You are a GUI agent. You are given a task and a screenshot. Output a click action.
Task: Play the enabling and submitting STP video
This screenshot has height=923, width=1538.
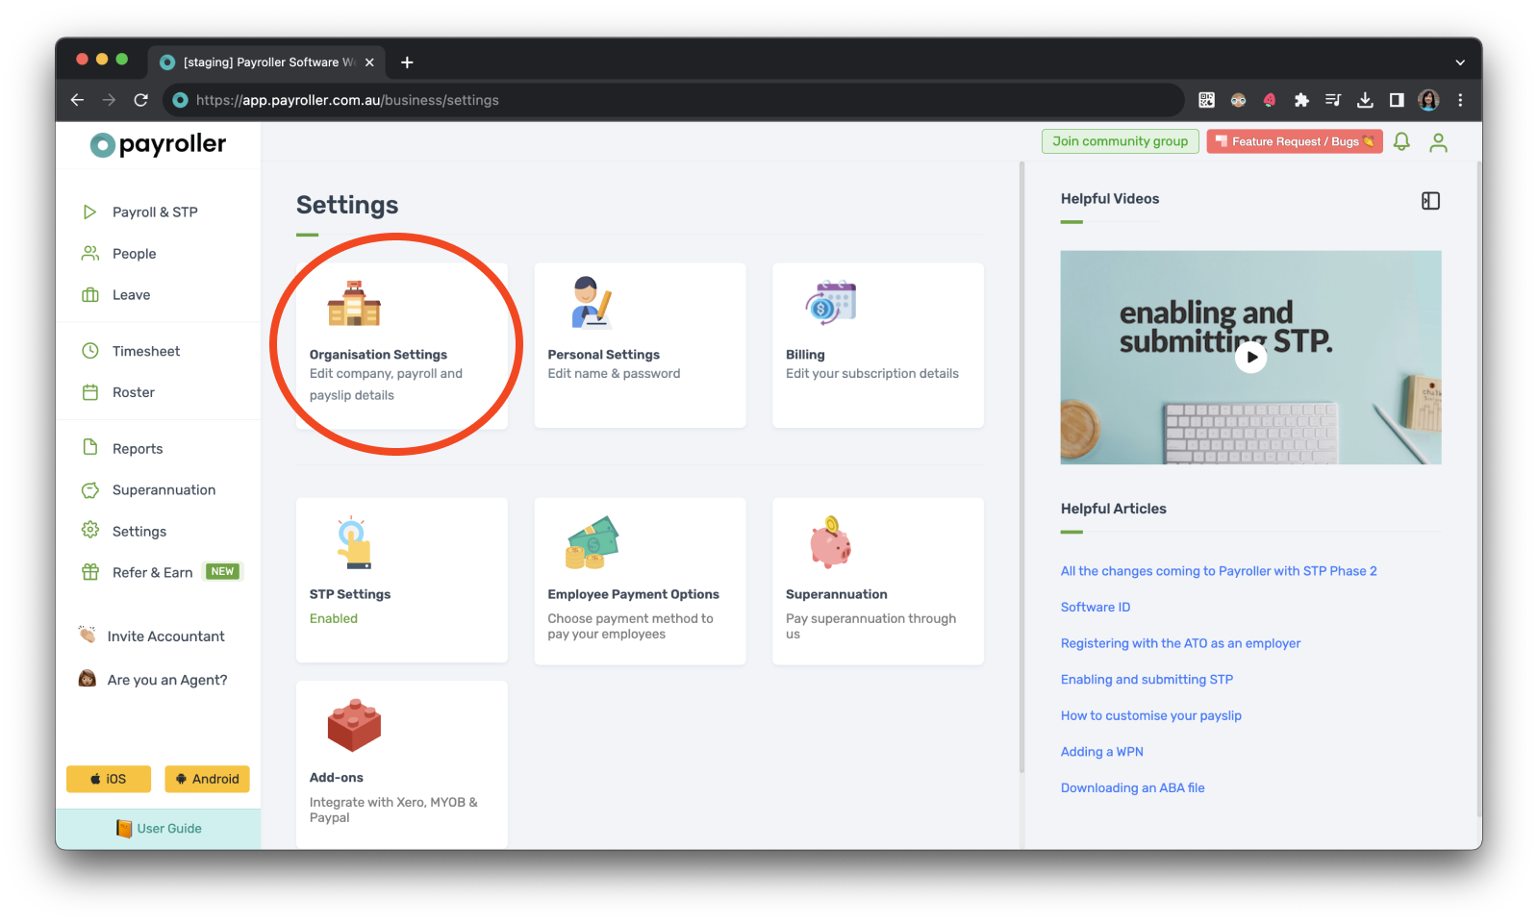tap(1250, 358)
